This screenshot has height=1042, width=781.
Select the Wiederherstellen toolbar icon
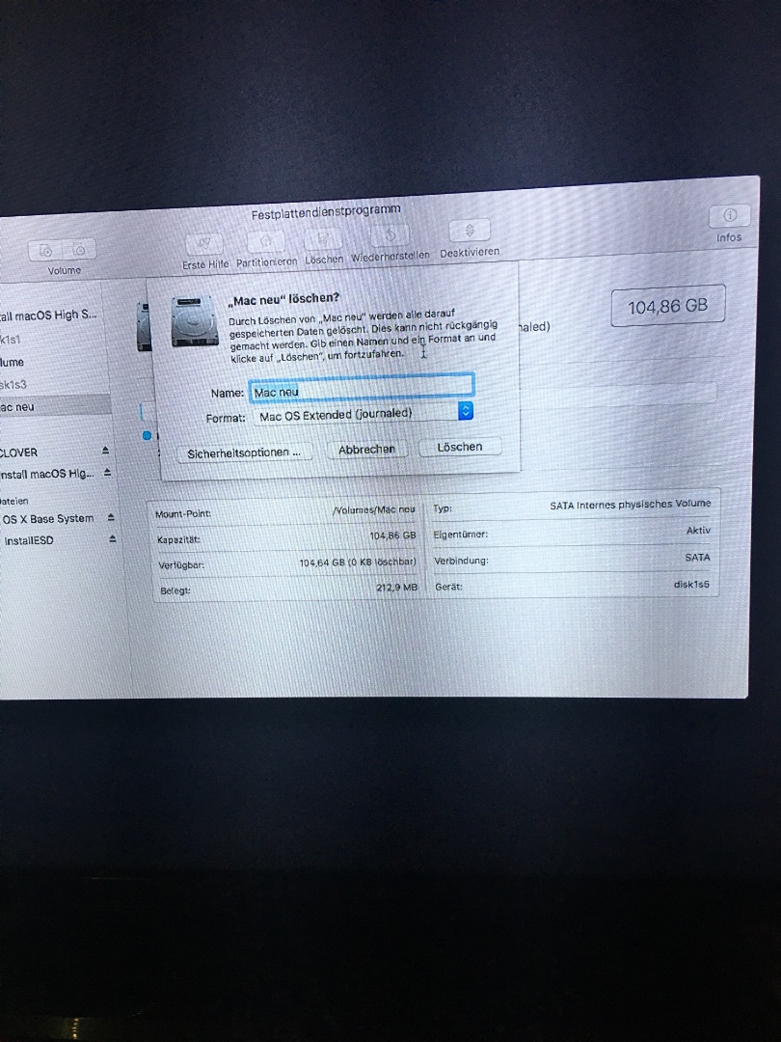coord(390,235)
